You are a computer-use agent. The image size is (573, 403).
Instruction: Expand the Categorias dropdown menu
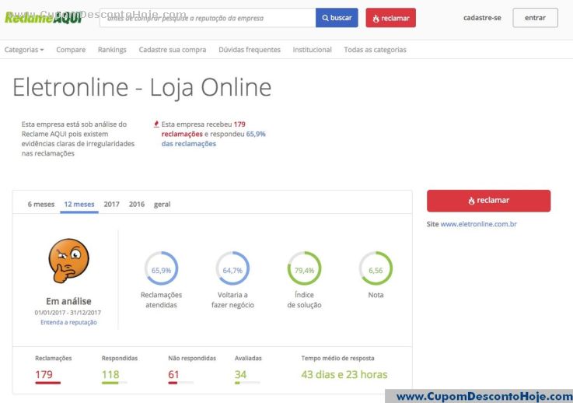click(24, 50)
